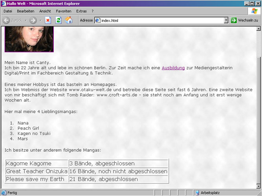Click cell 16 Bände, noch nicht abgeschlossen
This screenshot has height=196, width=262.
coord(118,171)
